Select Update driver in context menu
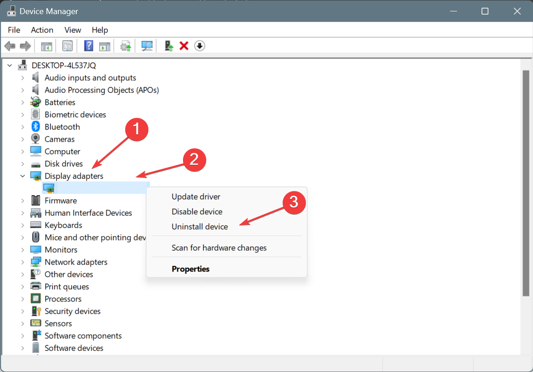This screenshot has width=533, height=372. coord(196,196)
